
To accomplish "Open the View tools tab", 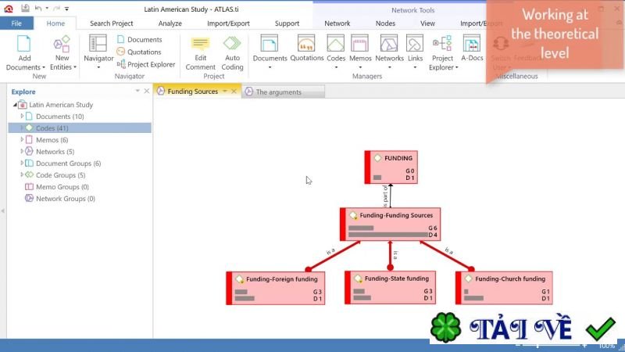I will tap(427, 23).
